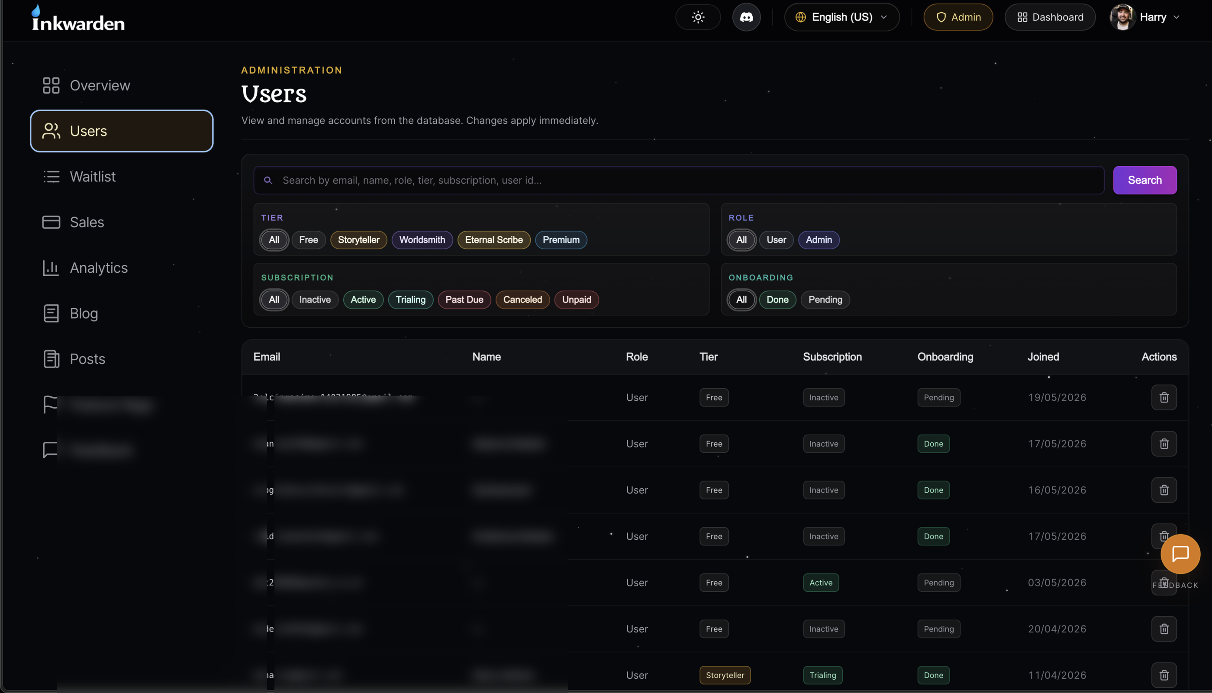The height and width of the screenshot is (693, 1212).
Task: Filter tier by Storyteller
Action: pyautogui.click(x=358, y=240)
